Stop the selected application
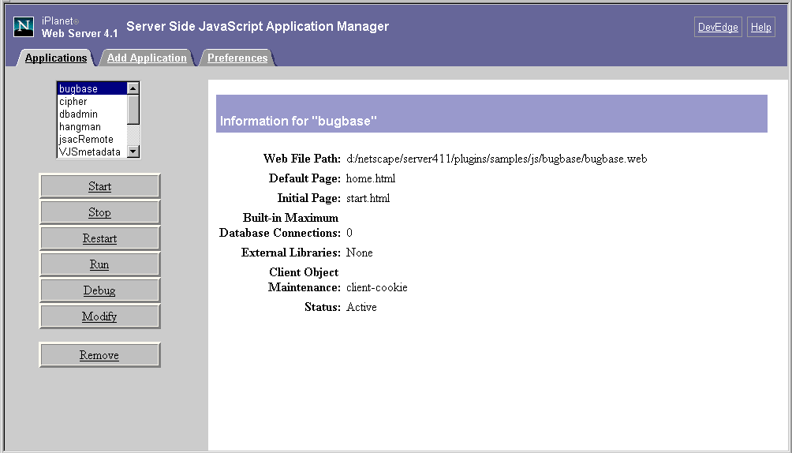Screen dimensions: 792x453 99,212
